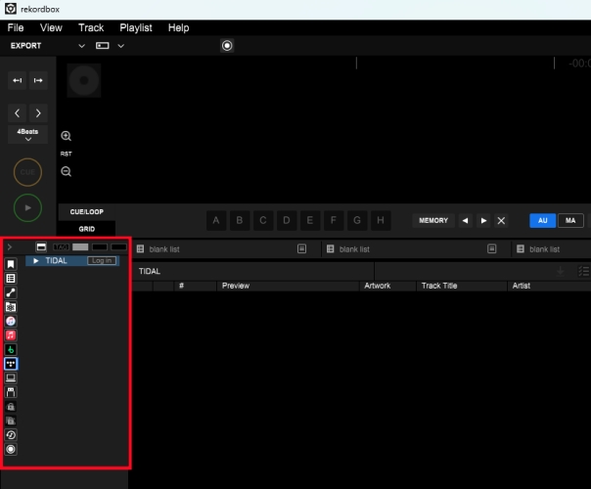Open the Related Tracks icon in sidebar
Viewport: 591px width, 489px height.
tap(11, 292)
